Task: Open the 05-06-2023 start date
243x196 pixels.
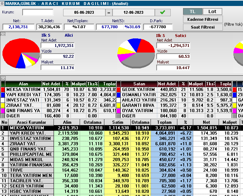Action: pyautogui.click(x=84, y=12)
